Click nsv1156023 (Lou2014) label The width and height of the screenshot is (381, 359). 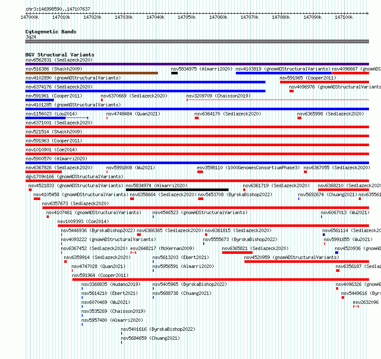coord(51,114)
